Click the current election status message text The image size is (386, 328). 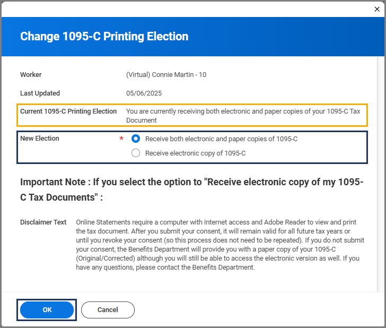[x=243, y=115]
